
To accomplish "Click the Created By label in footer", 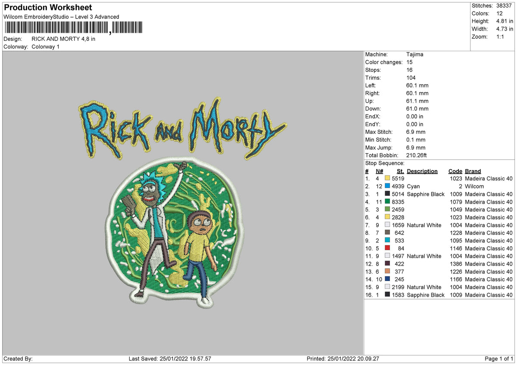I will [x=18, y=359].
